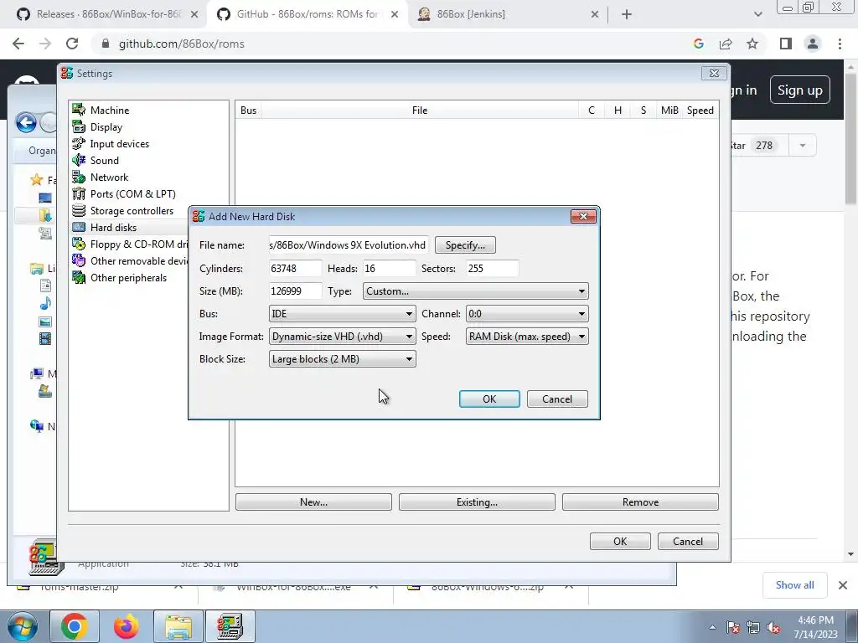The image size is (858, 643).
Task: Click Speed column header
Action: pos(700,111)
